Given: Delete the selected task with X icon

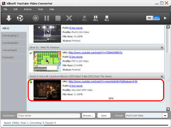Looking at the screenshot, I should 69,18.
